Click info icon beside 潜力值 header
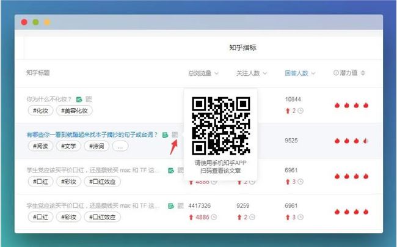The height and width of the screenshot is (247, 397). click(x=336, y=73)
